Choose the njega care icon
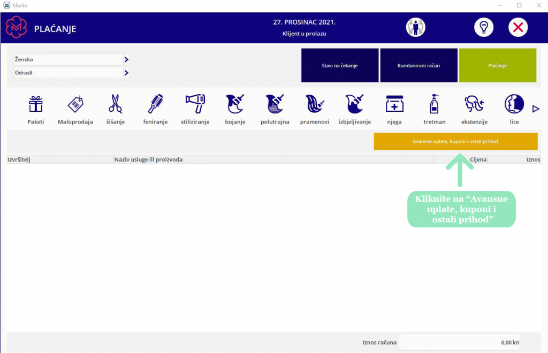The image size is (548, 353). 394,104
